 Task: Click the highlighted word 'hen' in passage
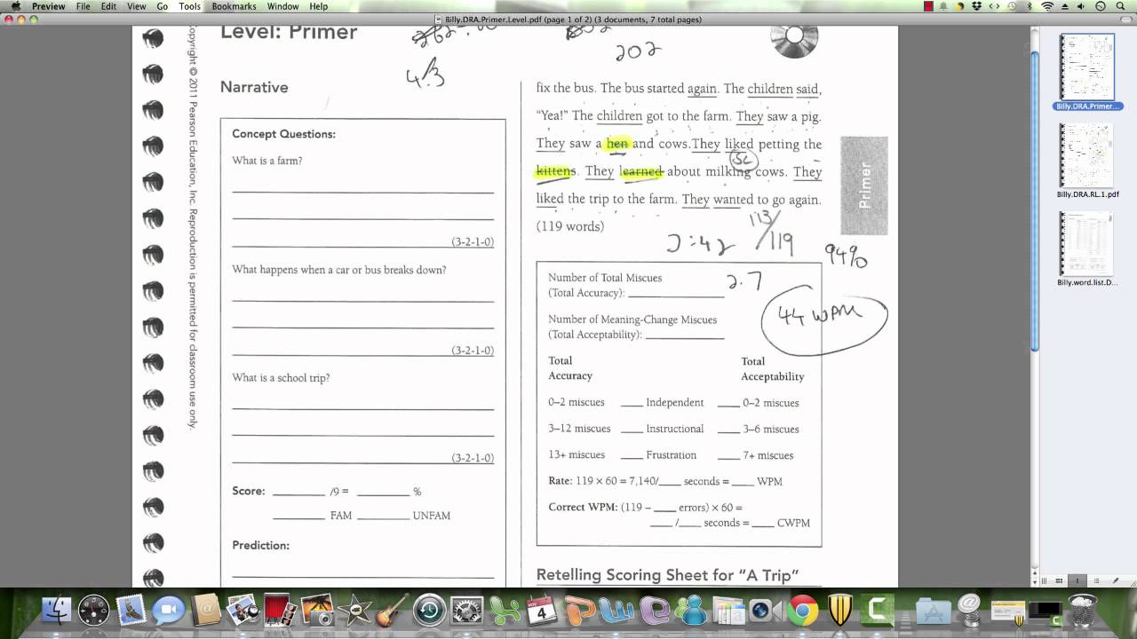coord(617,144)
